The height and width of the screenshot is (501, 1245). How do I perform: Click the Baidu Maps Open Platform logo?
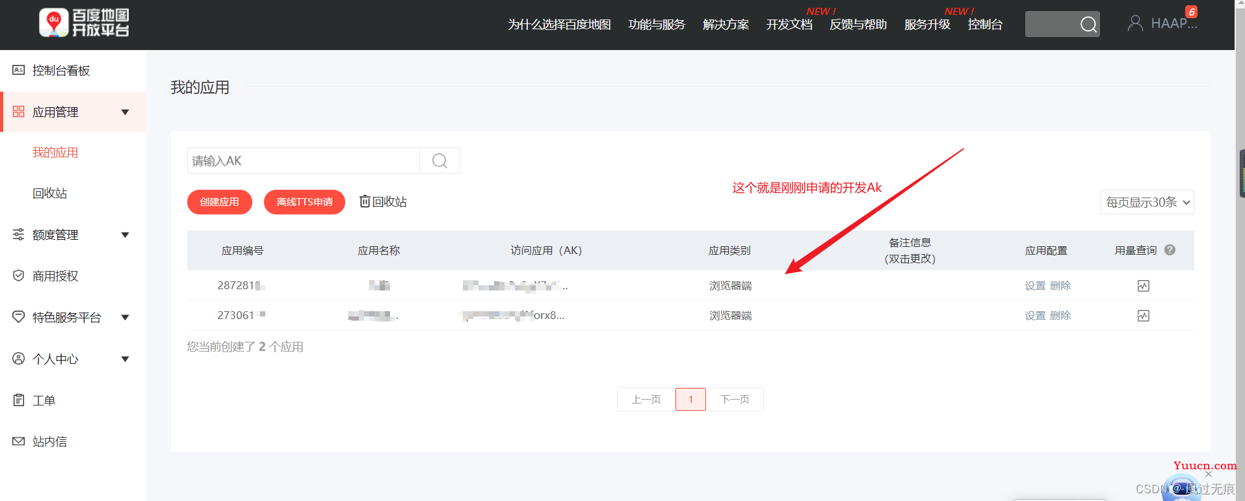click(x=84, y=23)
